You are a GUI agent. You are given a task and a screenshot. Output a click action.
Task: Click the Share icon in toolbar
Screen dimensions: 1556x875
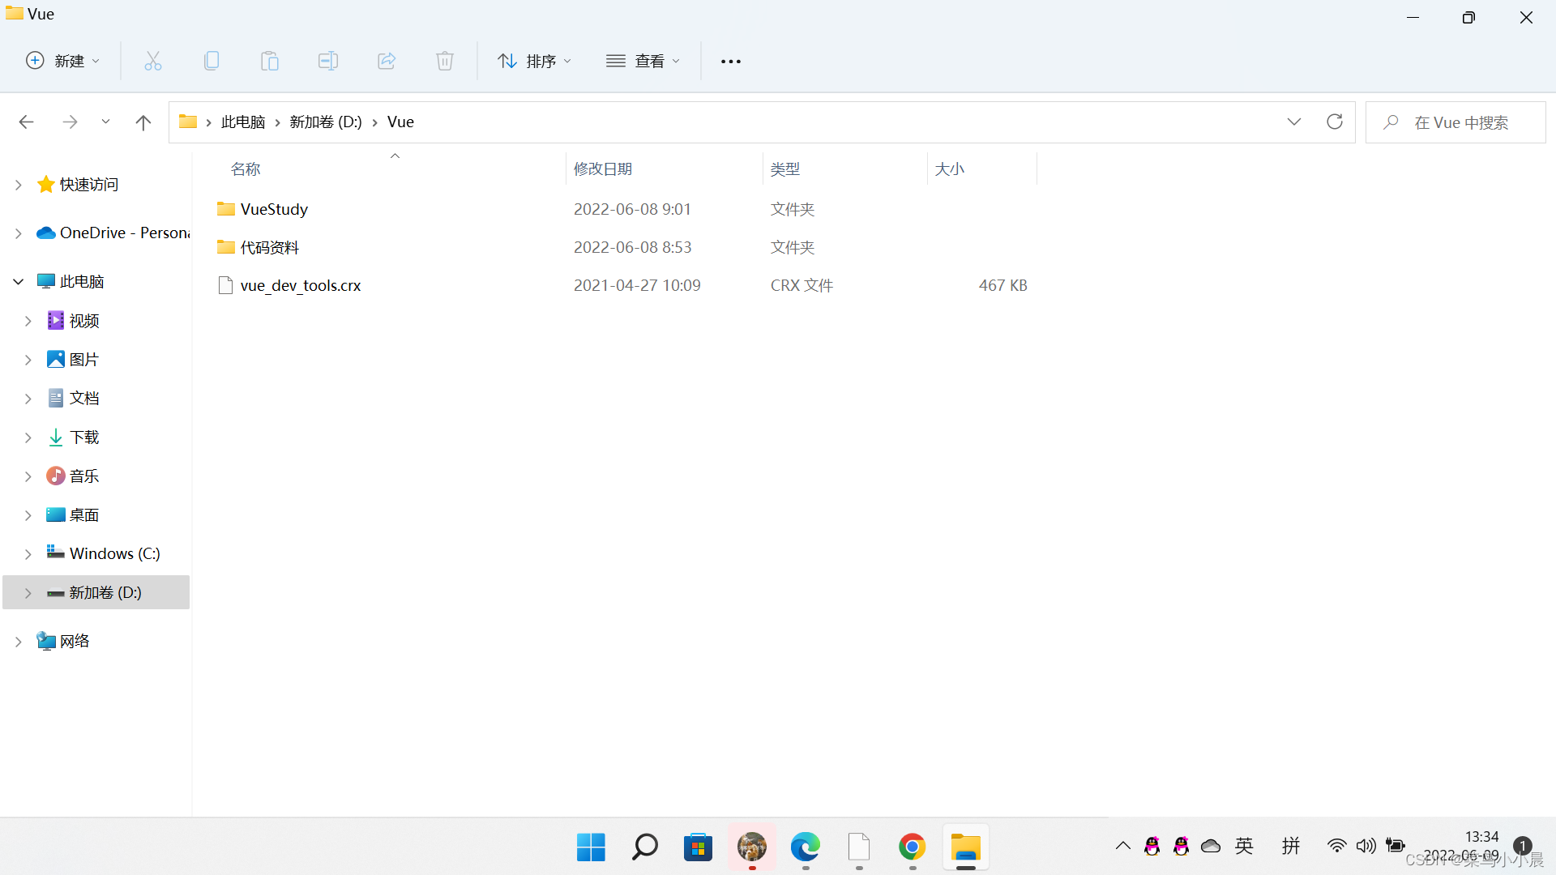[387, 61]
